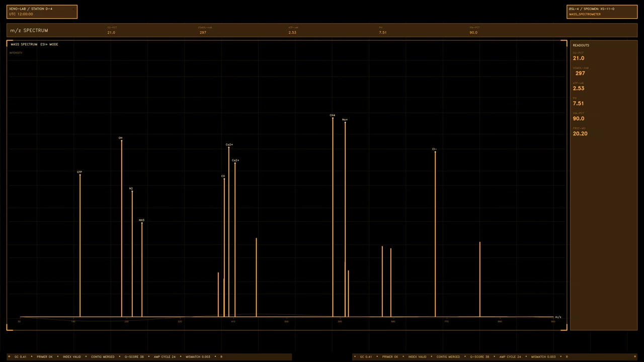The width and height of the screenshot is (644, 362).
Task: Click the 500 tick on m/z axis
Action: [x=286, y=321]
